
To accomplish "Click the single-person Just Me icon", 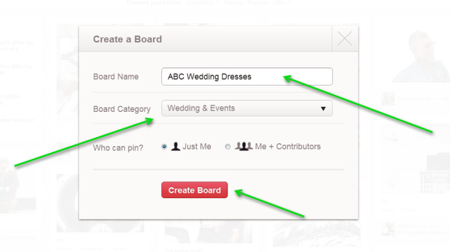I will (x=175, y=147).
